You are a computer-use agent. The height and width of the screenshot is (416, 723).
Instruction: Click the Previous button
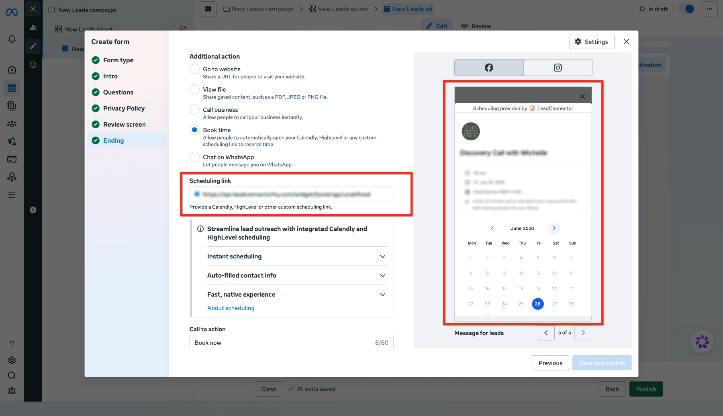tap(550, 363)
